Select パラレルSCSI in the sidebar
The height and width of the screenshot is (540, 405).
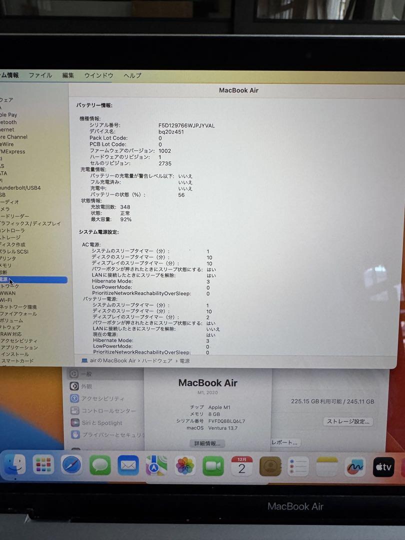(x=14, y=251)
